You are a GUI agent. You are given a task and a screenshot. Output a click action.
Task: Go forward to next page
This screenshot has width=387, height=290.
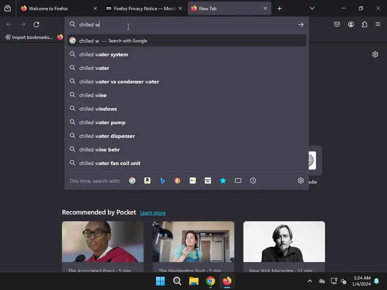tap(23, 25)
